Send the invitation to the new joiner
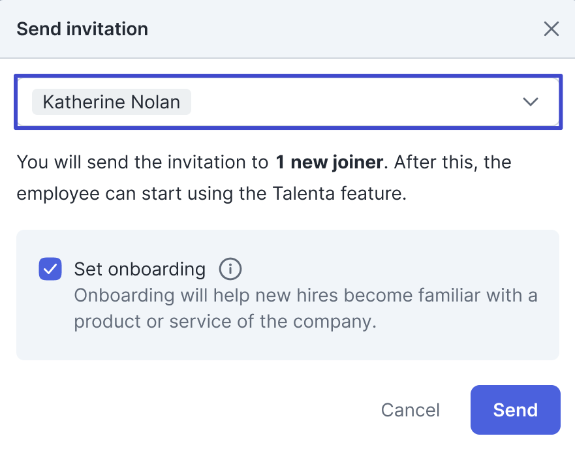The width and height of the screenshot is (575, 451). click(x=515, y=410)
